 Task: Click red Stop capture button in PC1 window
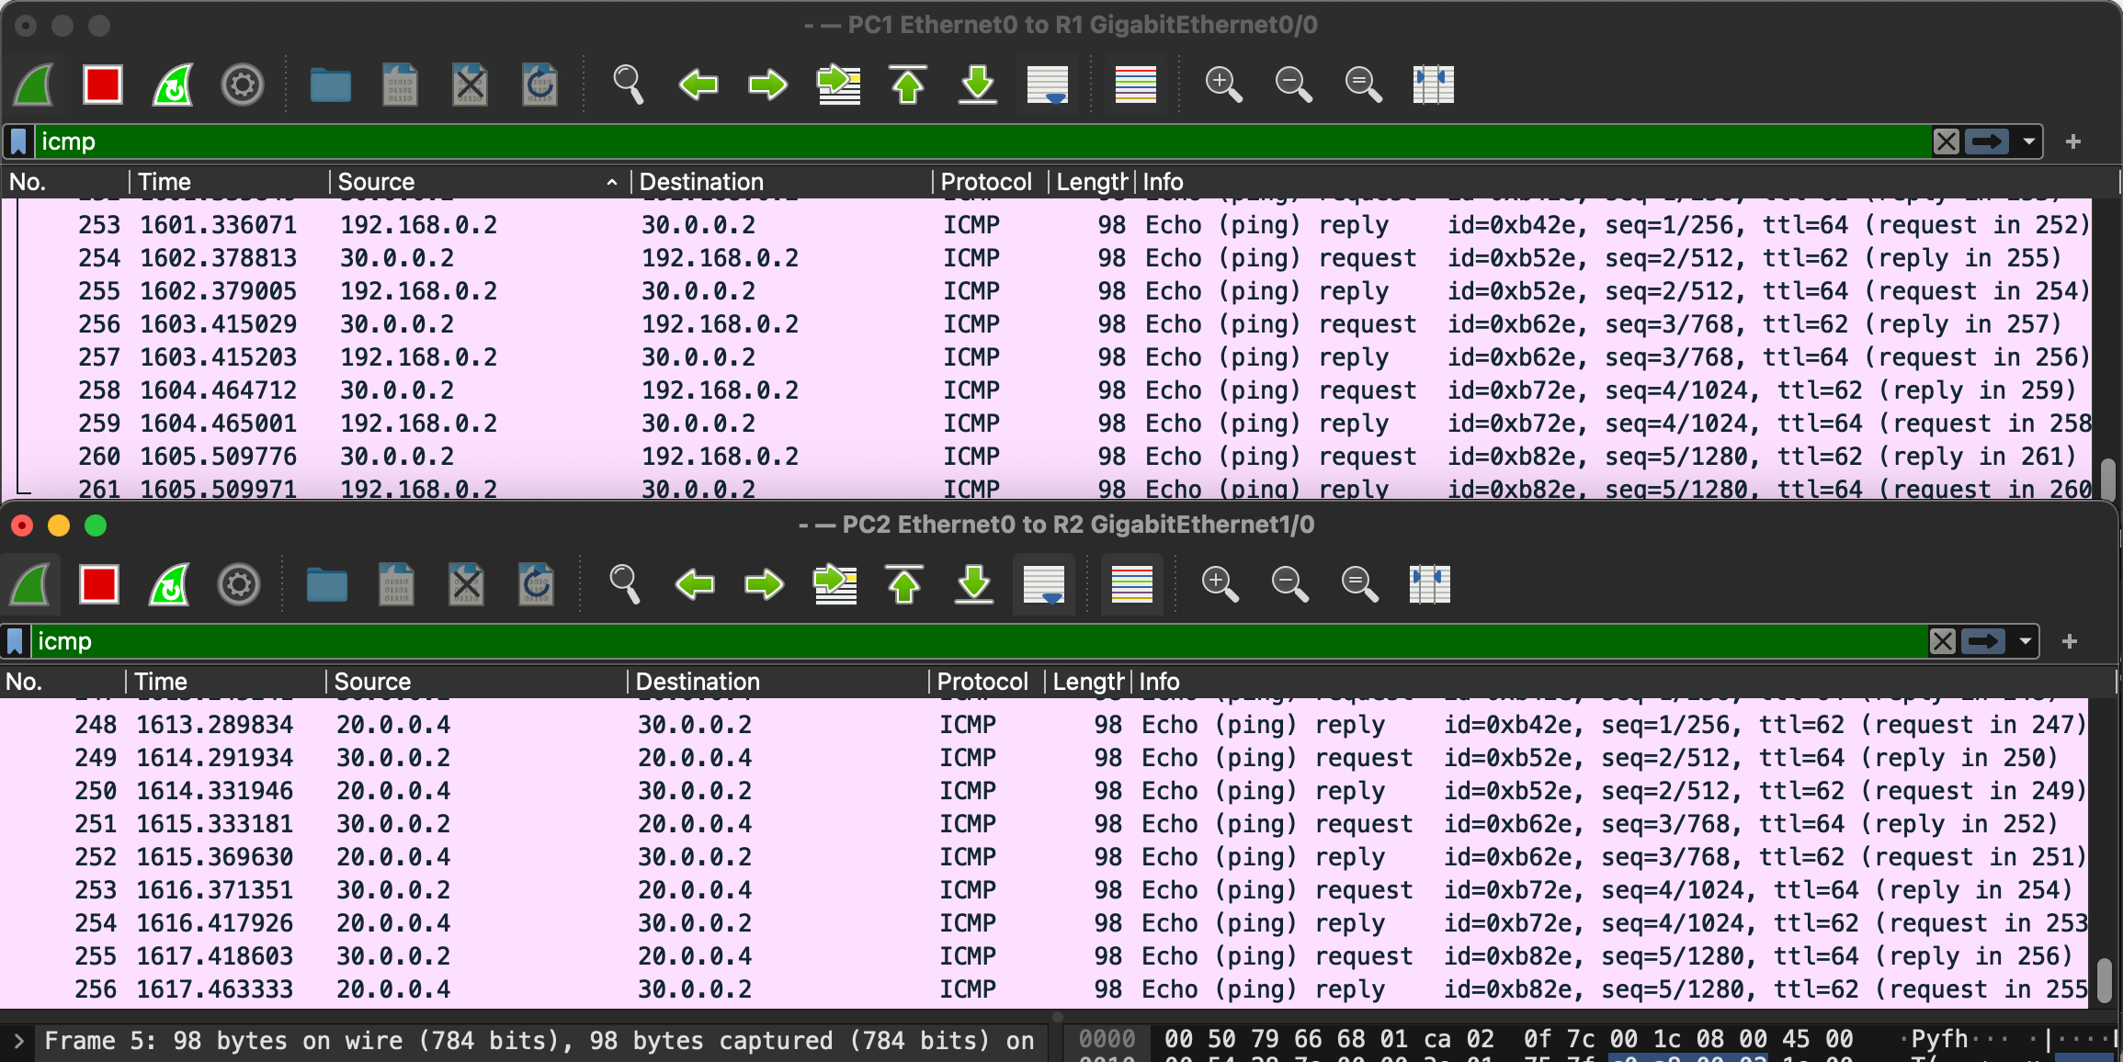102,85
